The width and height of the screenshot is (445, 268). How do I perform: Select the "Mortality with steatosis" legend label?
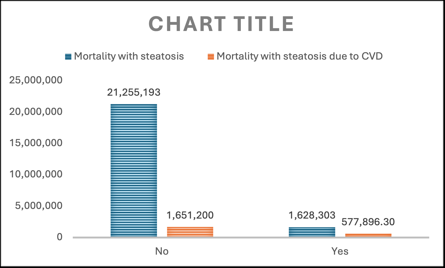(x=129, y=56)
